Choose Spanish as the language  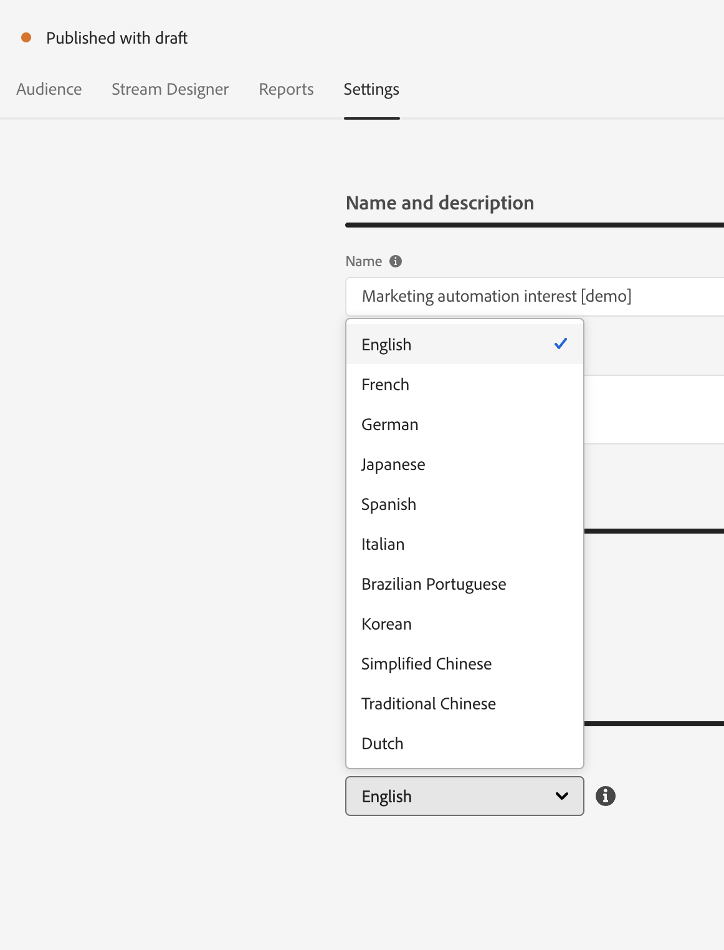pos(388,504)
